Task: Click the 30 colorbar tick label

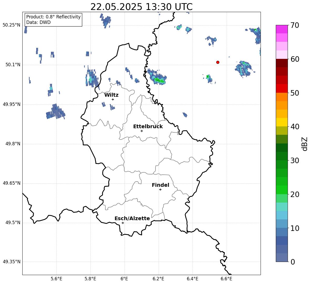Action: [x=295, y=161]
